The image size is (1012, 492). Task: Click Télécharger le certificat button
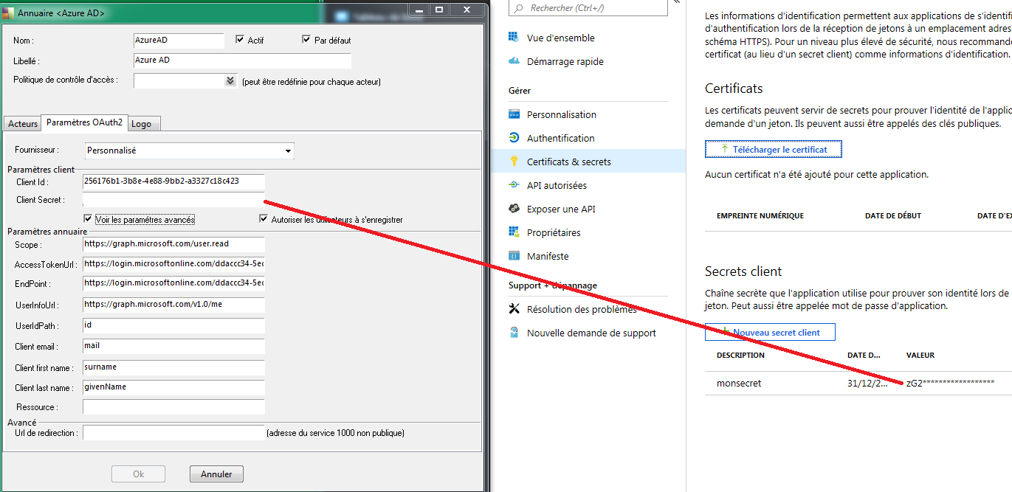773,149
